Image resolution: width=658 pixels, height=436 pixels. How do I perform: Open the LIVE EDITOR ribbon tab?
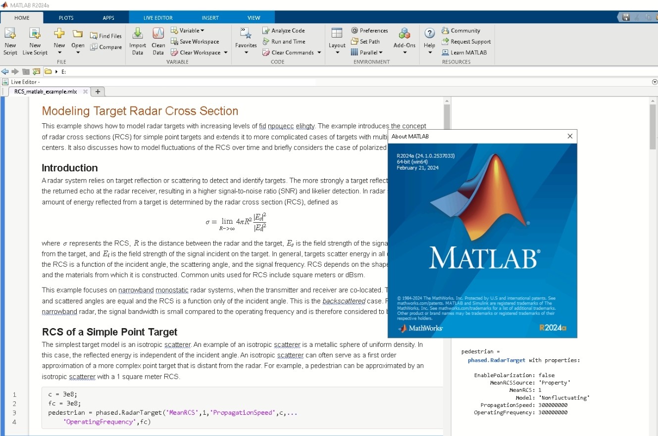(158, 18)
